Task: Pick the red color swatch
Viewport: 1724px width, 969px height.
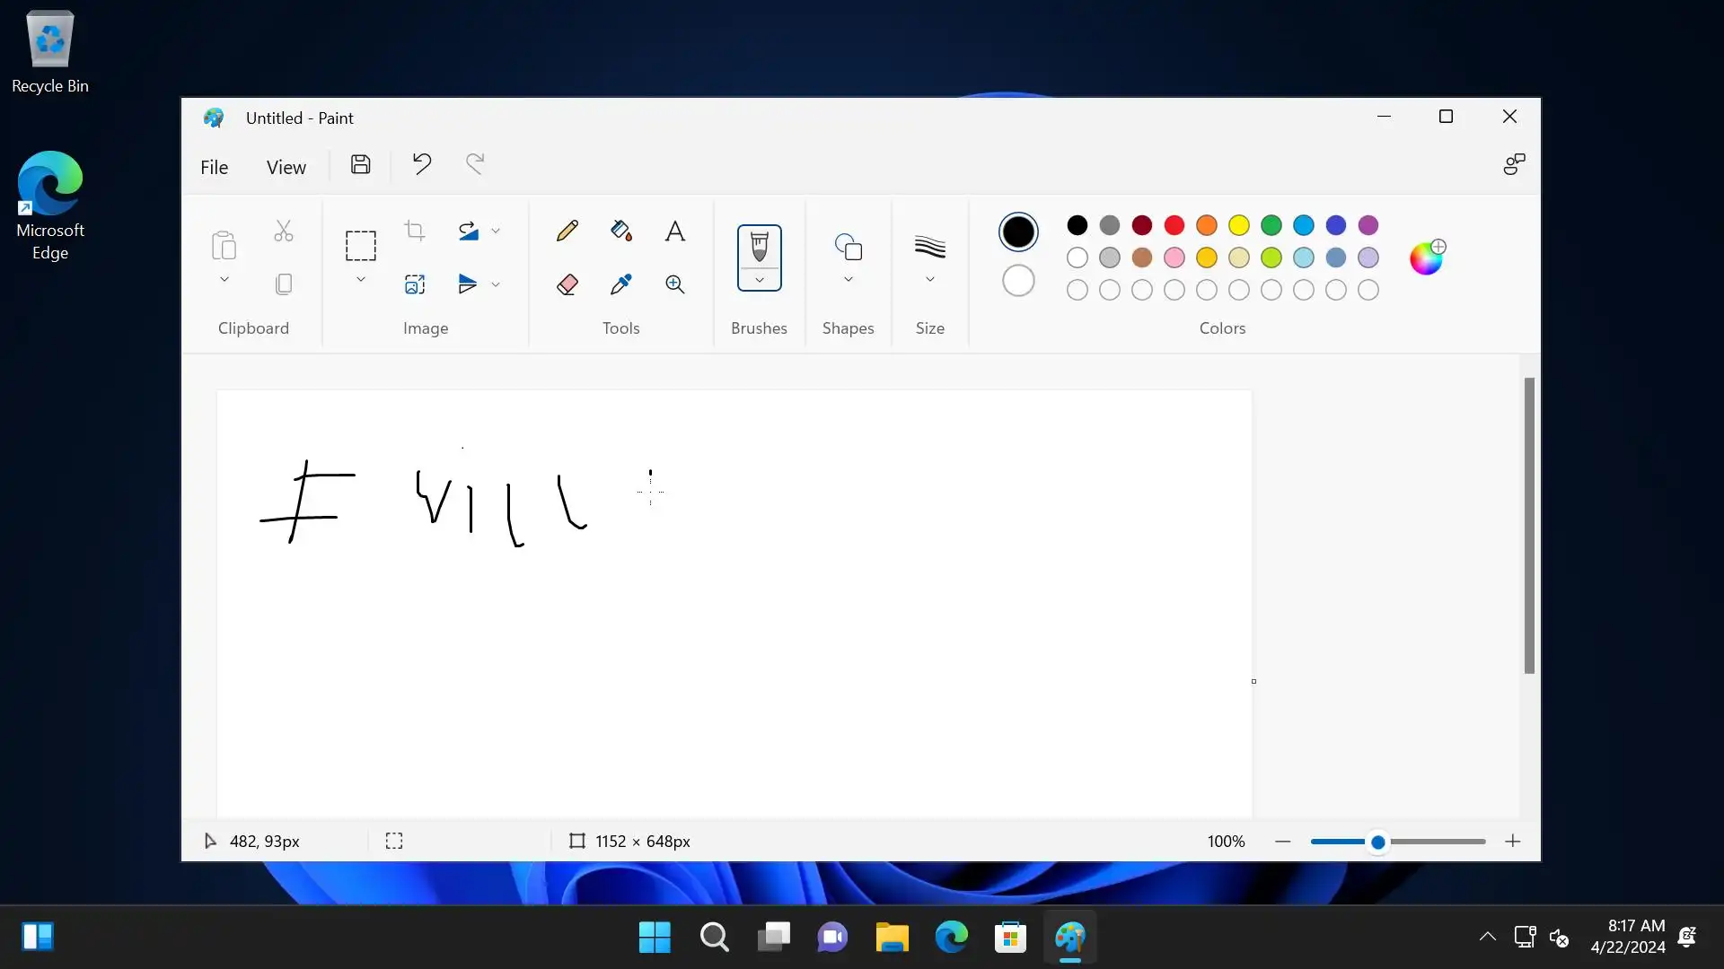Action: tap(1174, 225)
